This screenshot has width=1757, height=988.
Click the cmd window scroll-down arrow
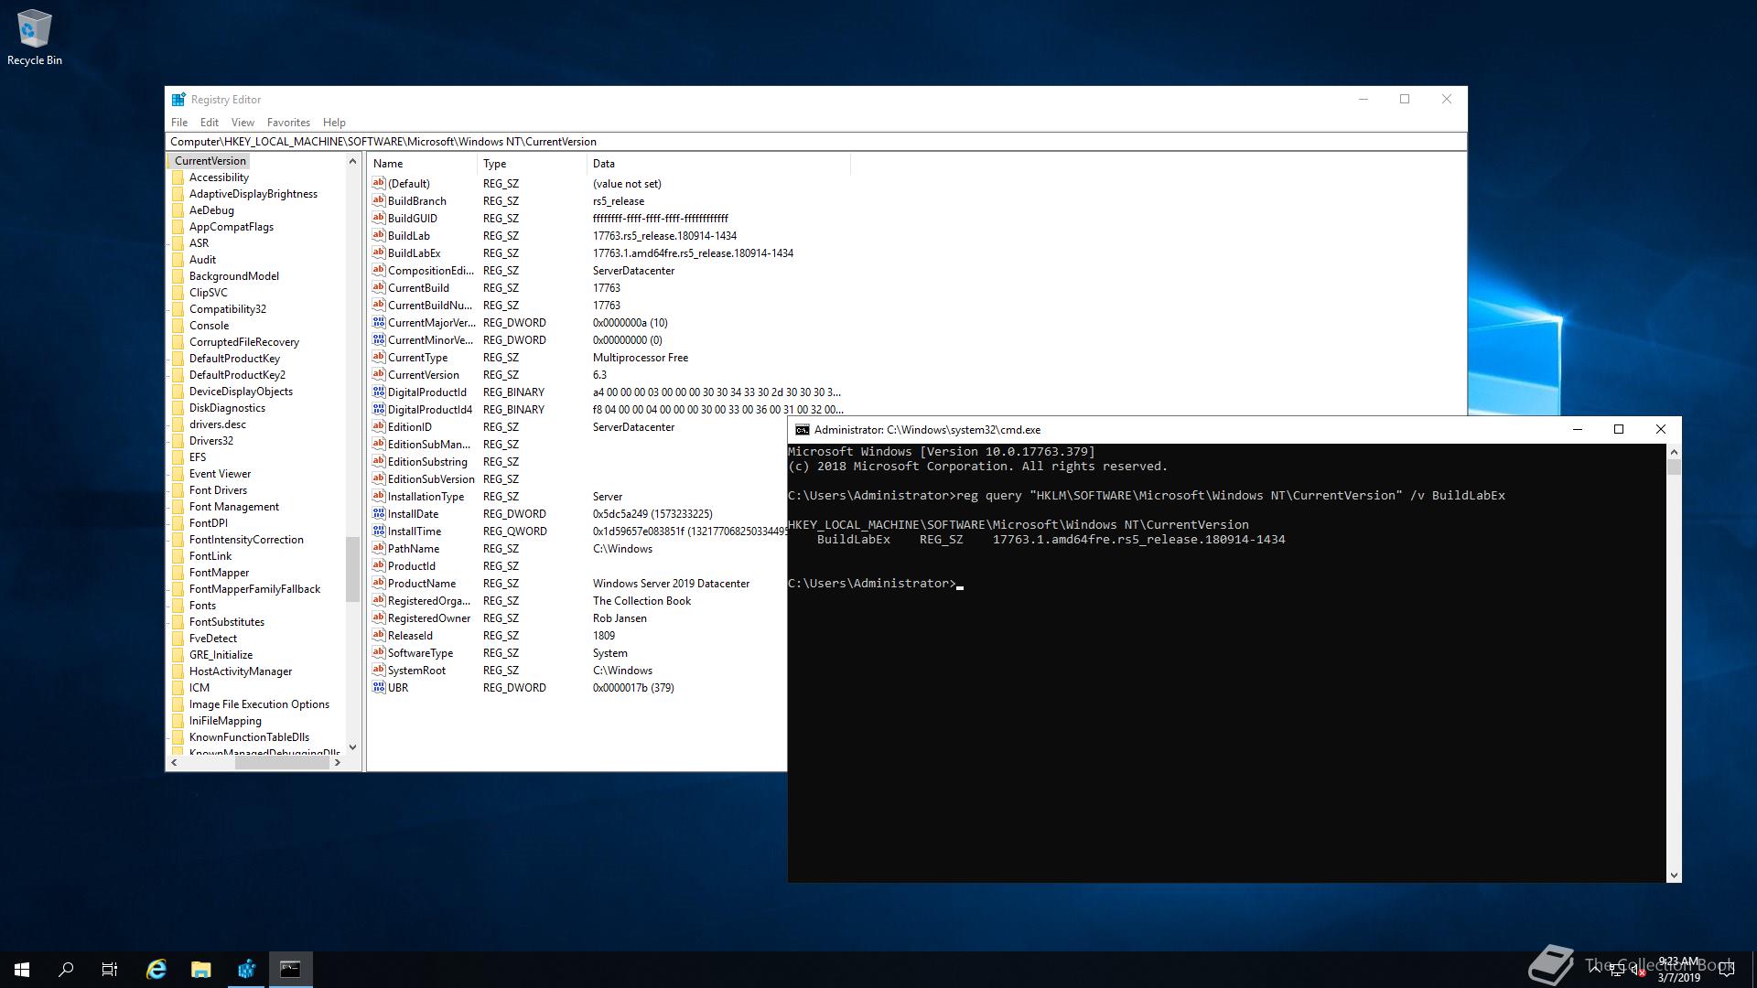[x=1674, y=875]
